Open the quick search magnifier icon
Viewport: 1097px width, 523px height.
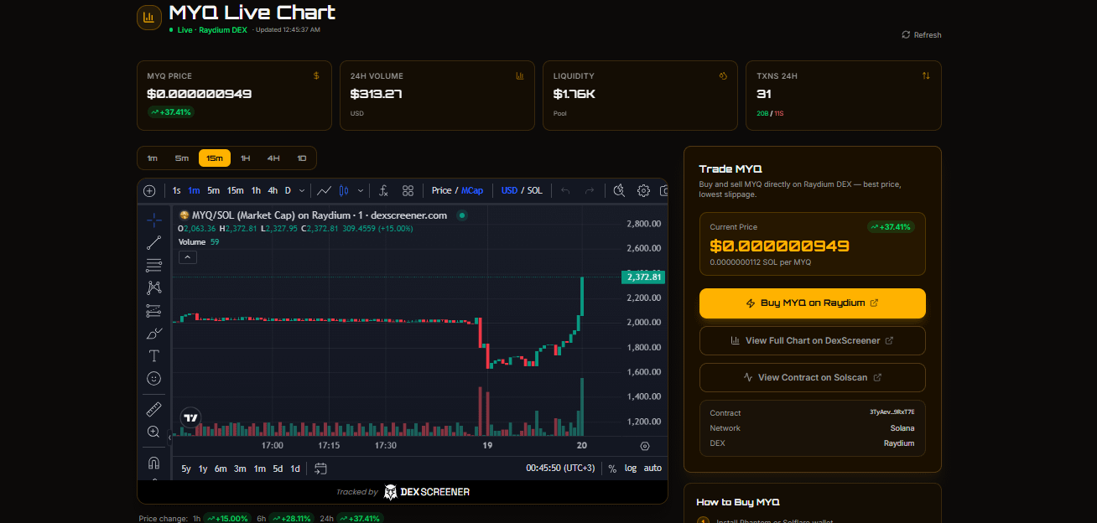click(619, 190)
